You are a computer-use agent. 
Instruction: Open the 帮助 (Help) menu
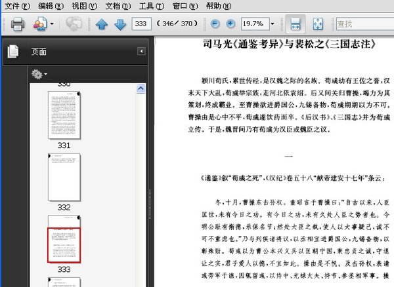[219, 5]
